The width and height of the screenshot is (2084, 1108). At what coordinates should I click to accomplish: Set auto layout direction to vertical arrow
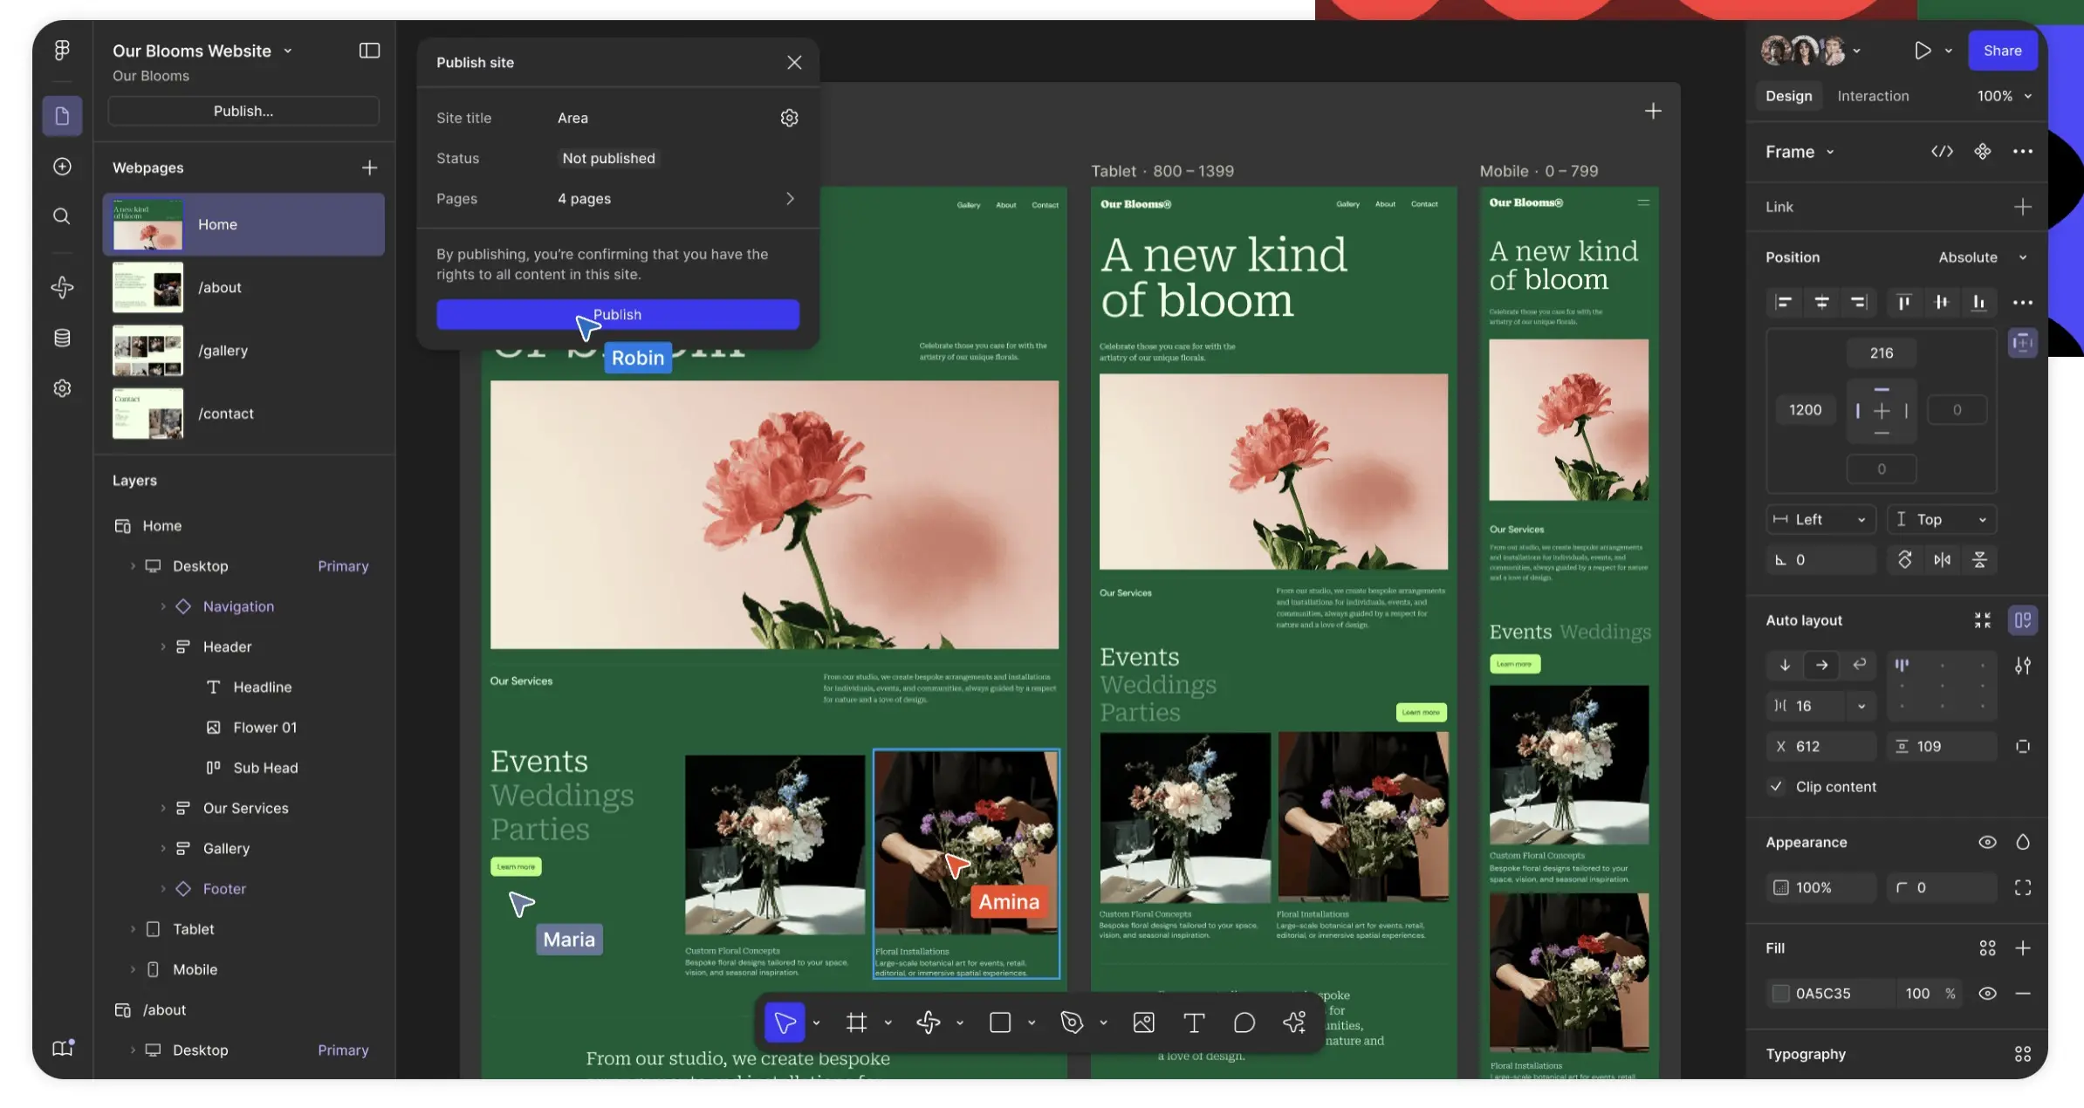pos(1785,666)
